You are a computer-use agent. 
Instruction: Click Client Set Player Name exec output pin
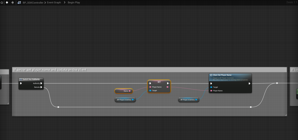coord(249,83)
